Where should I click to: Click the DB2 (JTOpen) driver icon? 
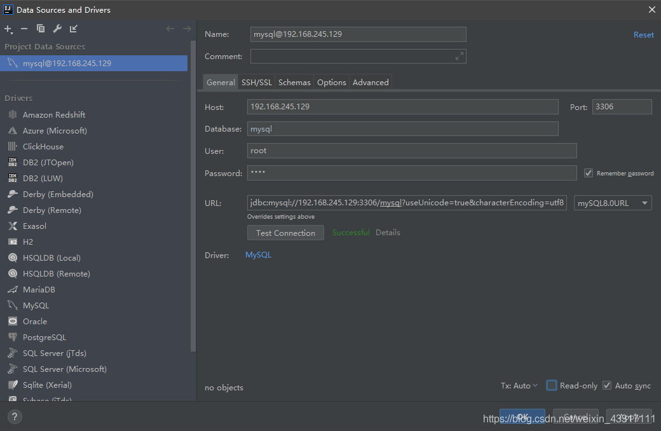click(x=13, y=162)
